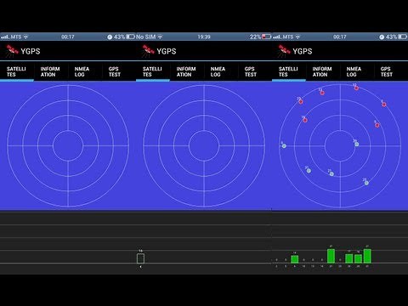Tap the YGPS satellite logo on the middle phone
The image size is (408, 306).
coord(148,51)
